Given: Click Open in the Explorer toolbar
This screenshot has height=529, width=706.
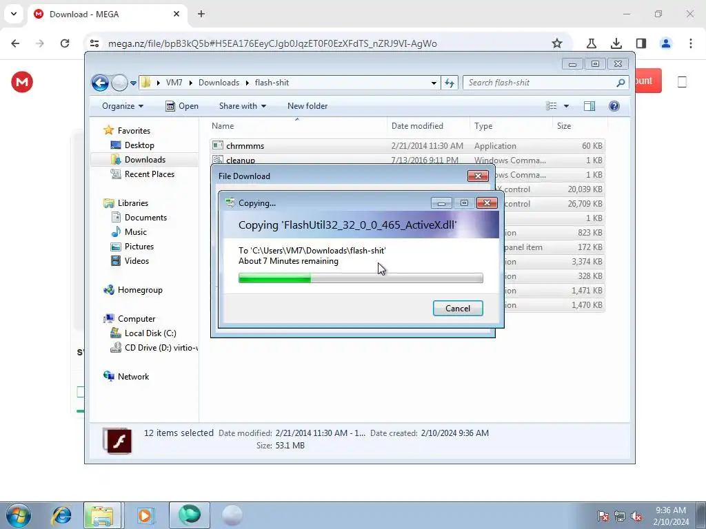Looking at the screenshot, I should click(x=182, y=106).
